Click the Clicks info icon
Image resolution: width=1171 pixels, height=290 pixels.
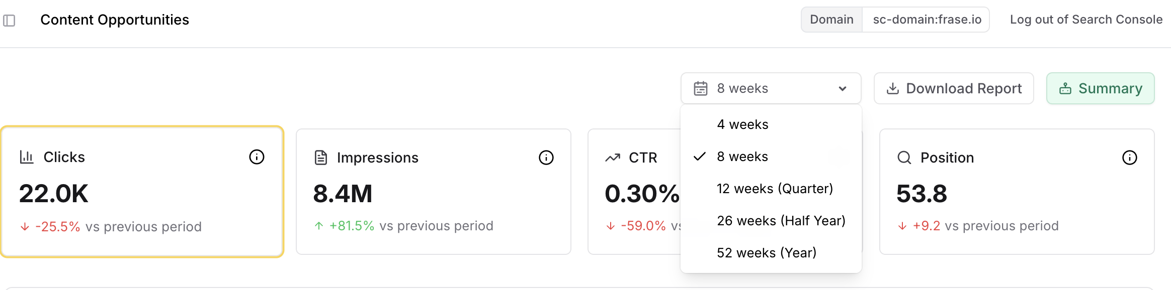click(257, 157)
